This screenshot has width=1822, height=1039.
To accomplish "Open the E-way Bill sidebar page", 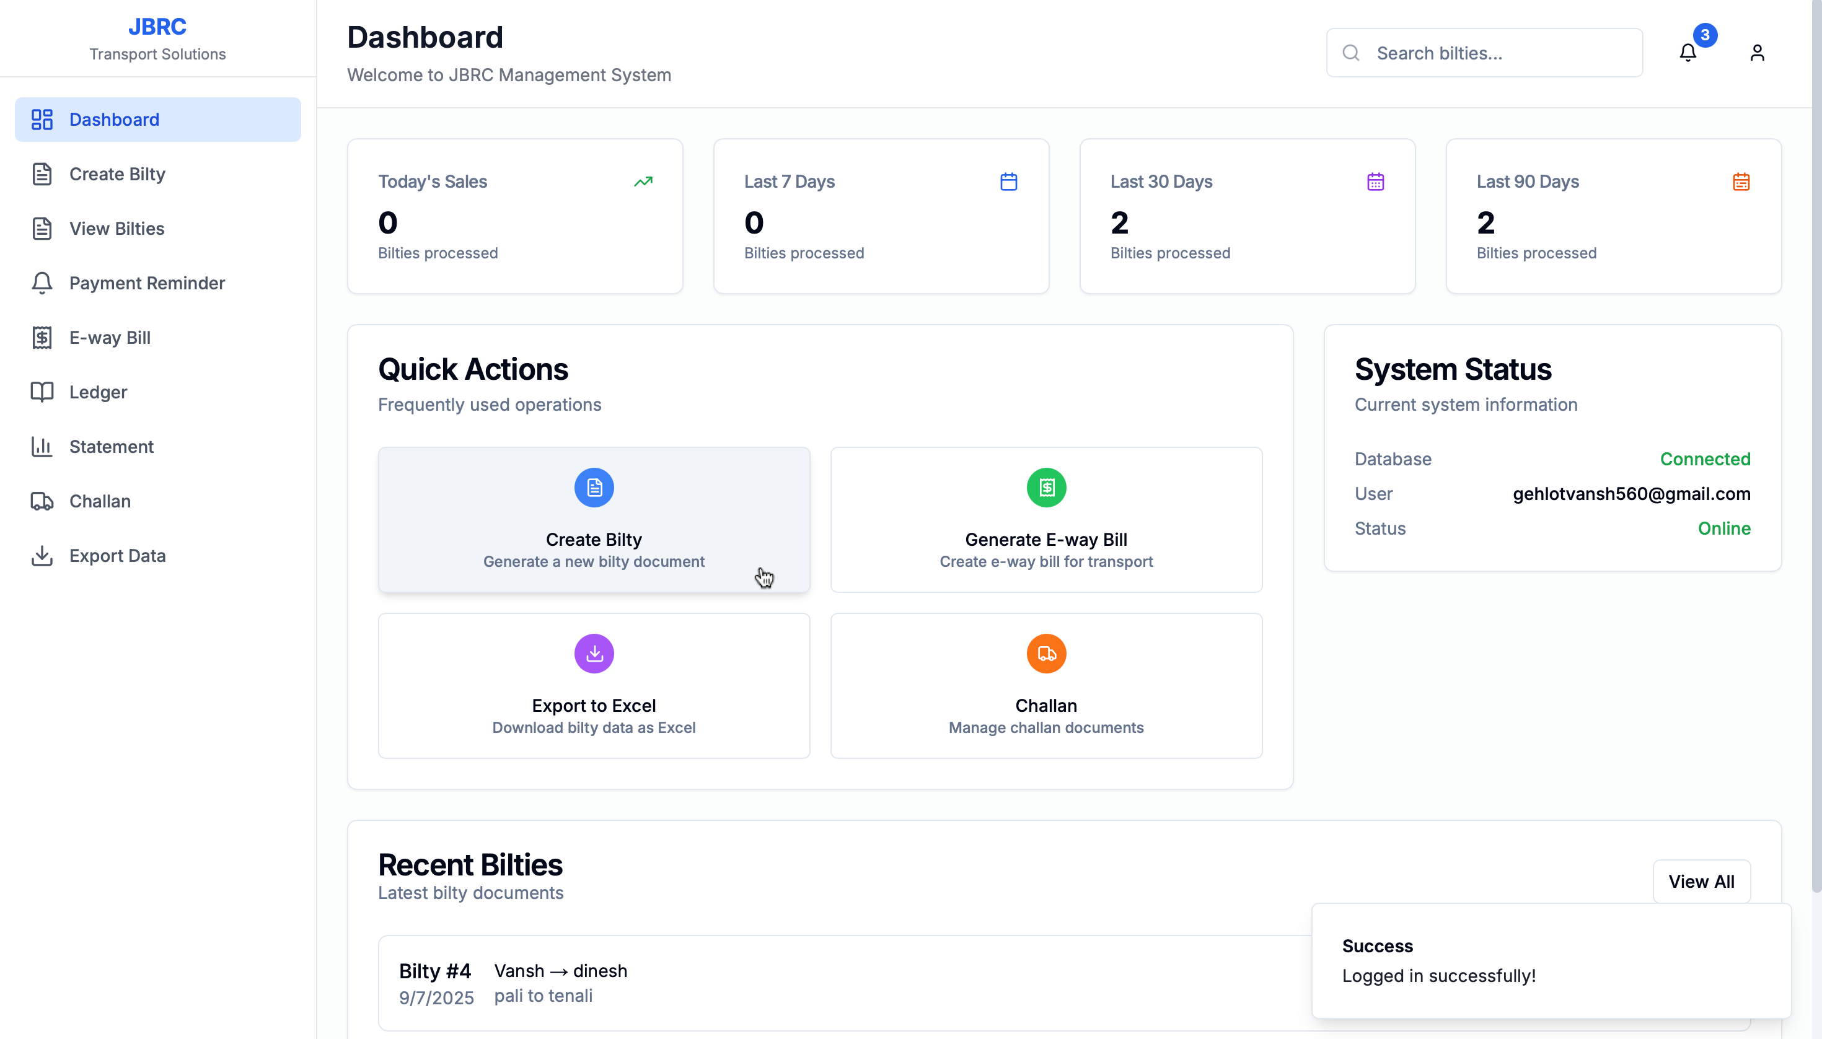I will coord(109,338).
